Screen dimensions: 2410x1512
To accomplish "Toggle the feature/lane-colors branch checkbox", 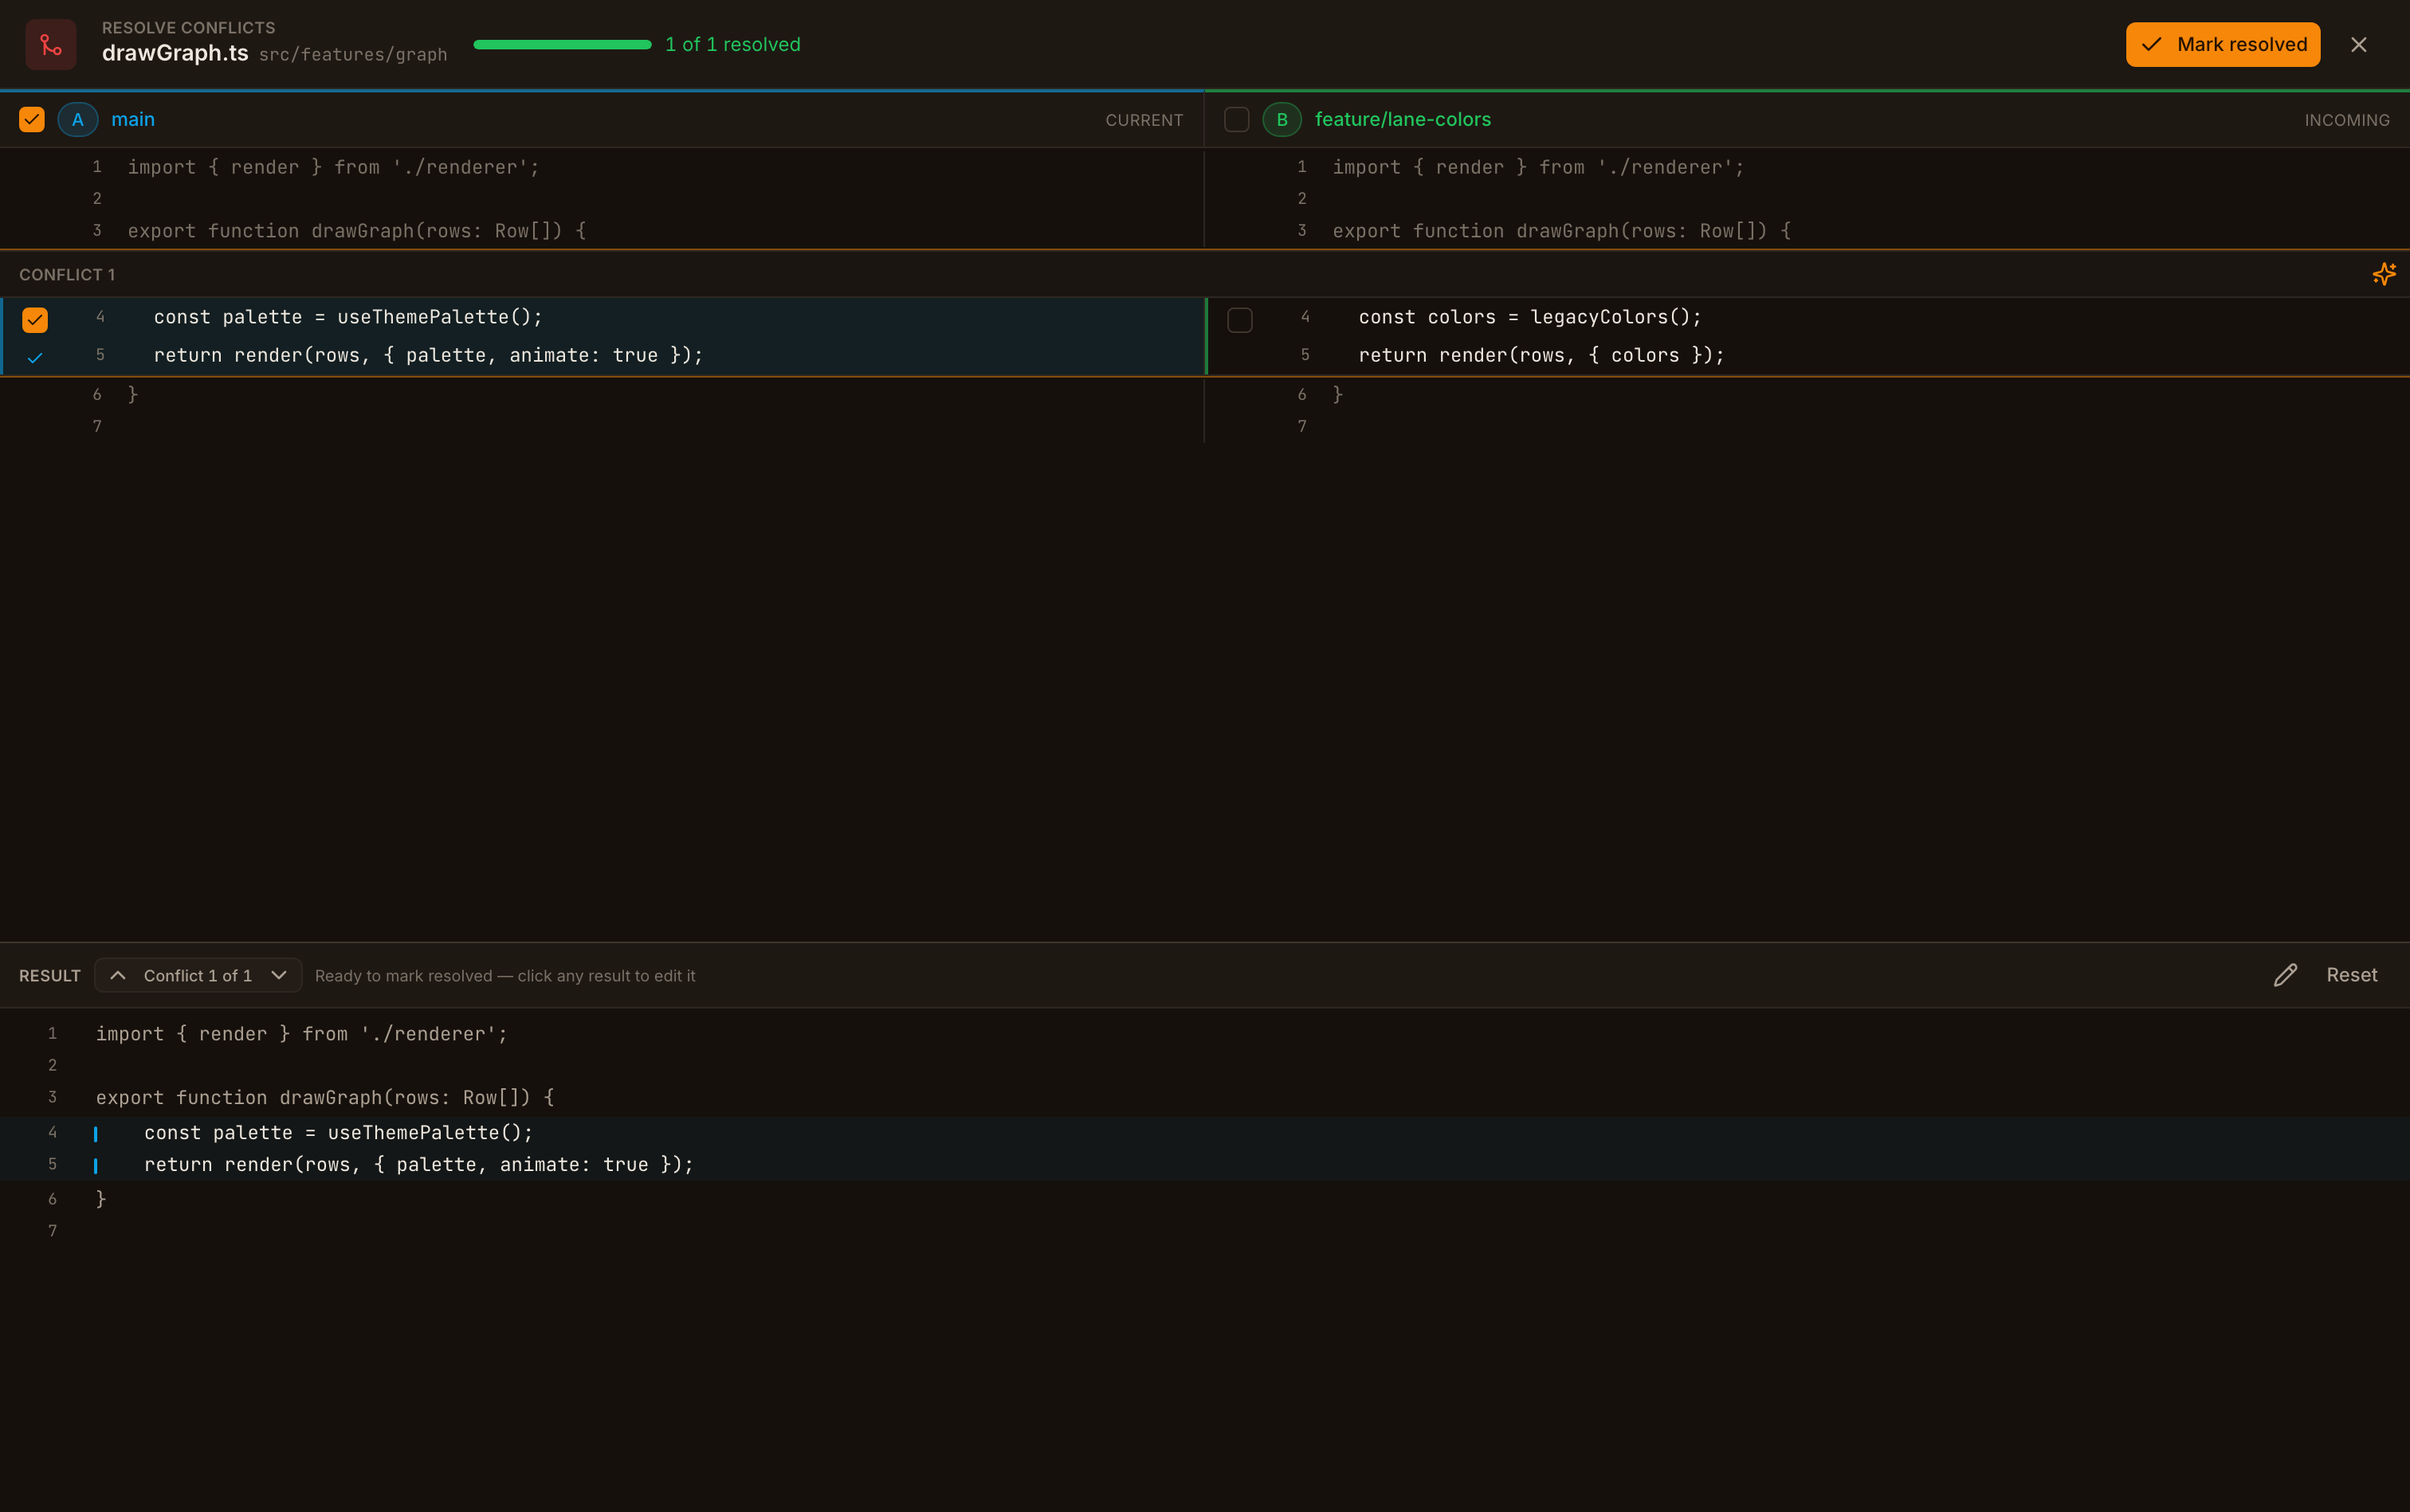I will pyautogui.click(x=1237, y=119).
